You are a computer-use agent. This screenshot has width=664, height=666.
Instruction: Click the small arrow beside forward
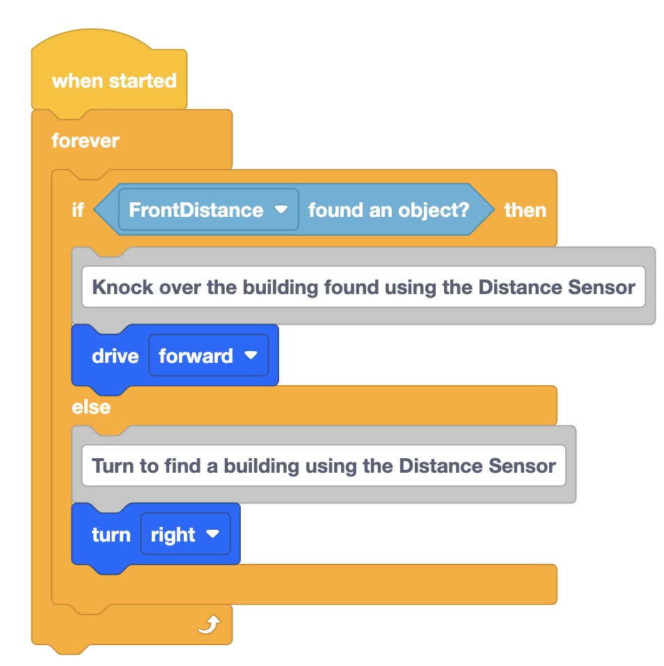click(251, 355)
